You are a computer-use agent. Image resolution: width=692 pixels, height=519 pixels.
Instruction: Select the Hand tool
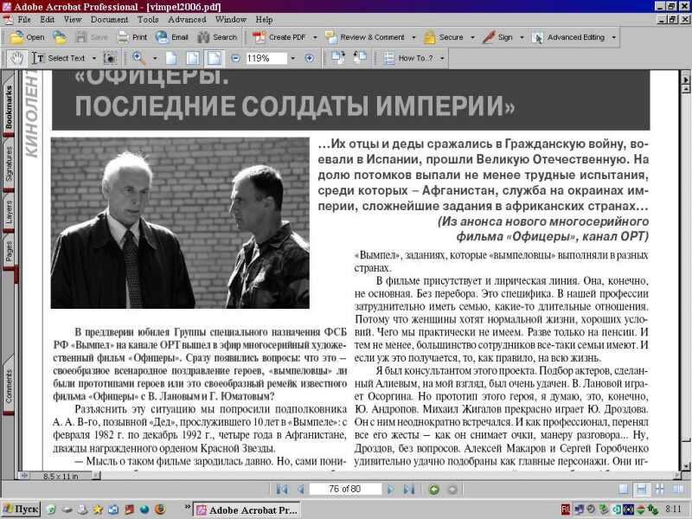tap(16, 58)
